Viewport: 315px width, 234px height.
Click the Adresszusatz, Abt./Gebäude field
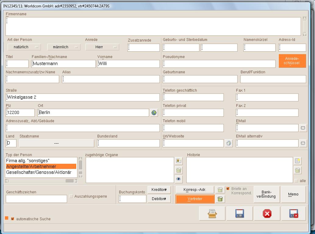tap(83, 128)
